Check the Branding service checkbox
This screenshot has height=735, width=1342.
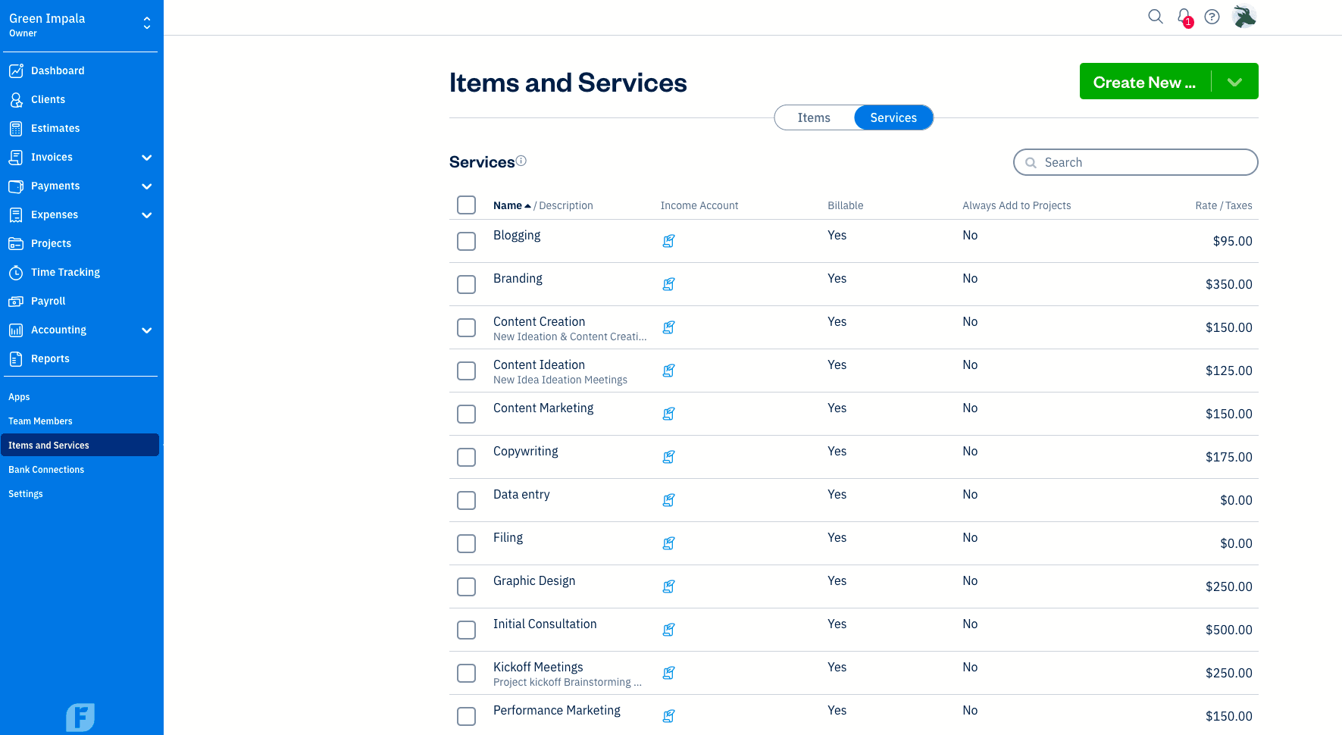coord(467,284)
